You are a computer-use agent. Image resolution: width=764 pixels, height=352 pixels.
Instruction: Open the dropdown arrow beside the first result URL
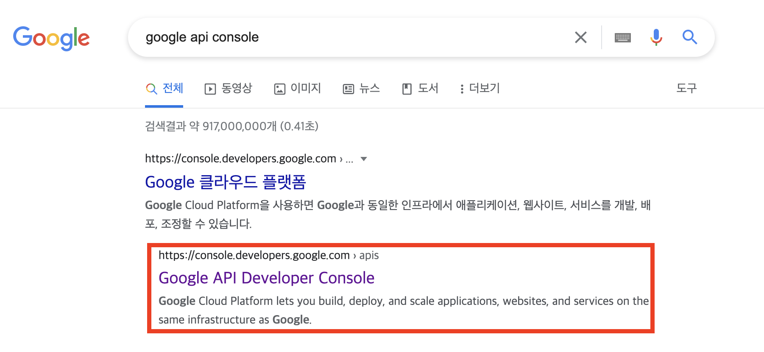tap(363, 159)
